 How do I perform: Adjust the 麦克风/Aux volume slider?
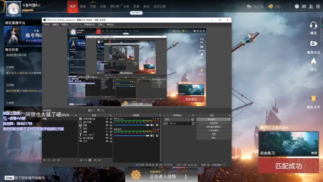(x=132, y=125)
